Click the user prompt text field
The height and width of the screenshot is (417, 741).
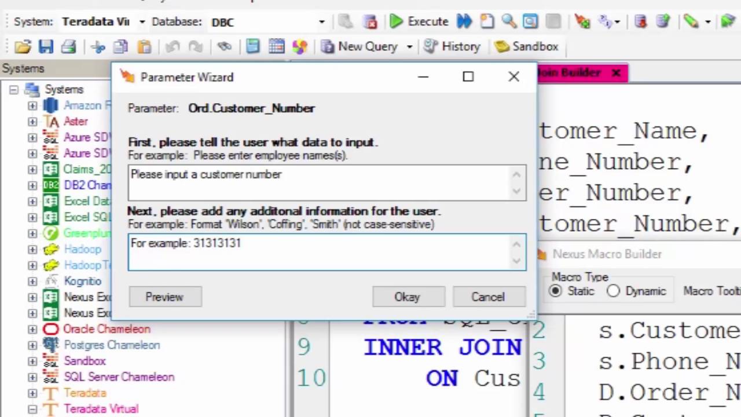click(327, 183)
